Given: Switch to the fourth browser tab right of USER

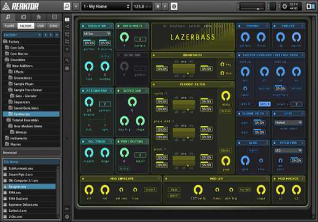Looking at the screenshot, I should click(x=53, y=26).
